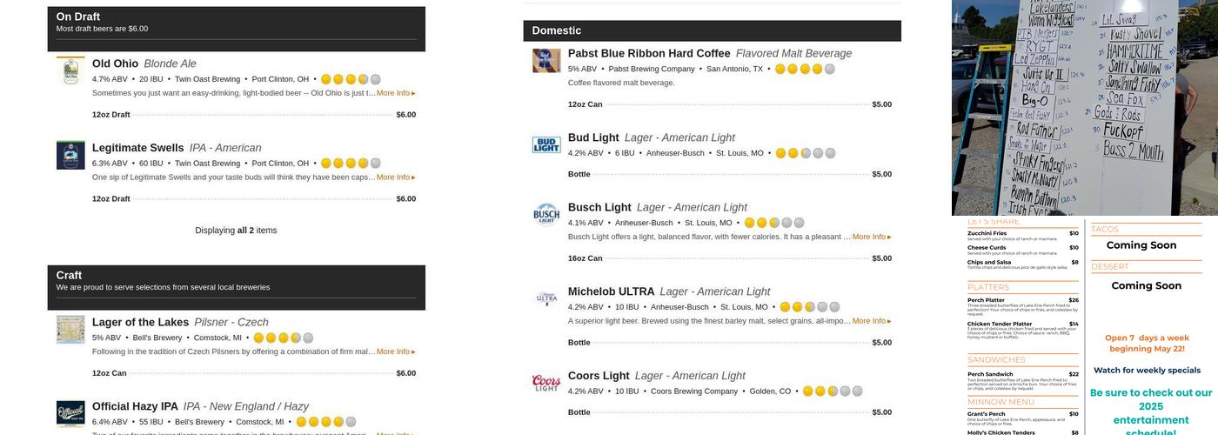The image size is (1218, 435).
Task: Open the Old Ohio beer title
Action: (115, 64)
